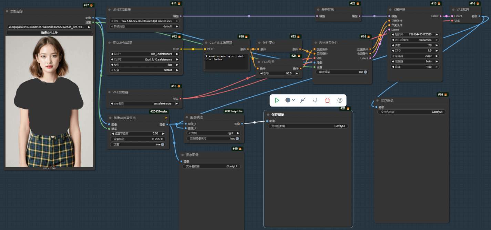Click the #15 badge above the K采样器 node

pos(436,3)
